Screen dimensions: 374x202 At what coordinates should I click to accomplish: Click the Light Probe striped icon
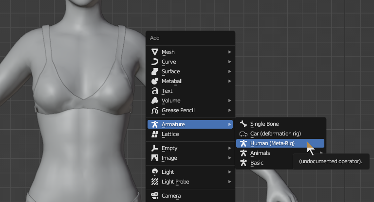(x=155, y=182)
